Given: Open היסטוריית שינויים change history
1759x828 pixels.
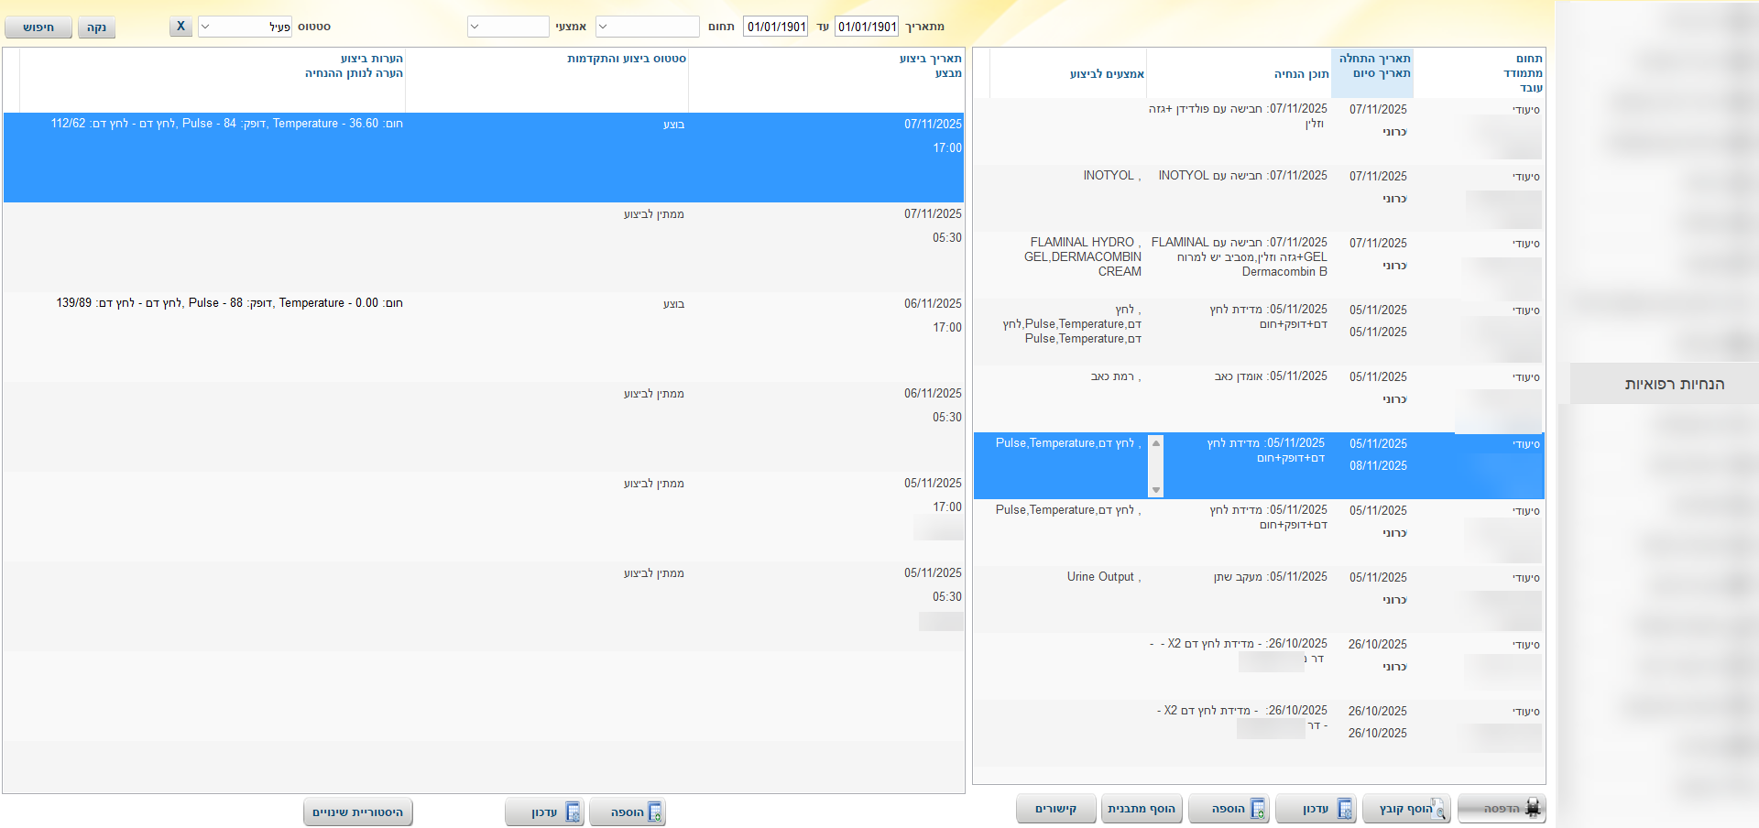Looking at the screenshot, I should point(358,812).
